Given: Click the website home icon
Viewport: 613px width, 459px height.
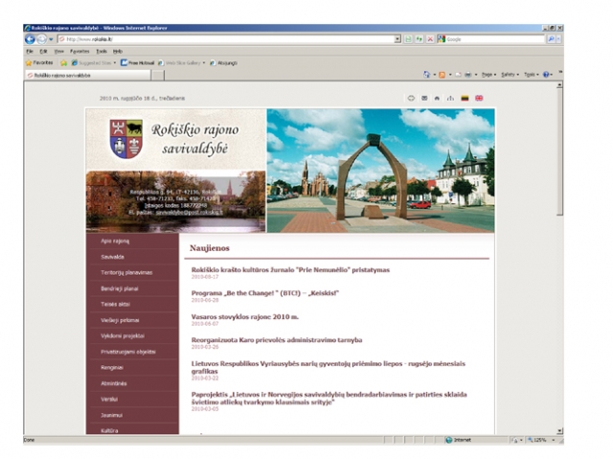Looking at the screenshot, I should [x=437, y=98].
